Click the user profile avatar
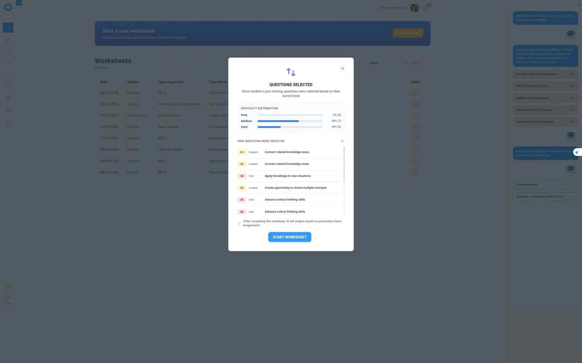582x363 pixels. (x=414, y=8)
